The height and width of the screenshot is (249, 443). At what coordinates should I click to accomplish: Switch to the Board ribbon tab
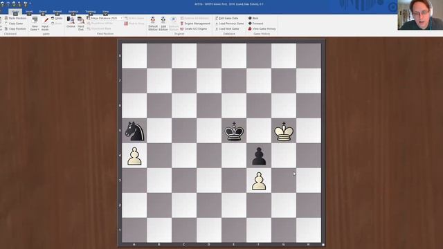(x=43, y=12)
